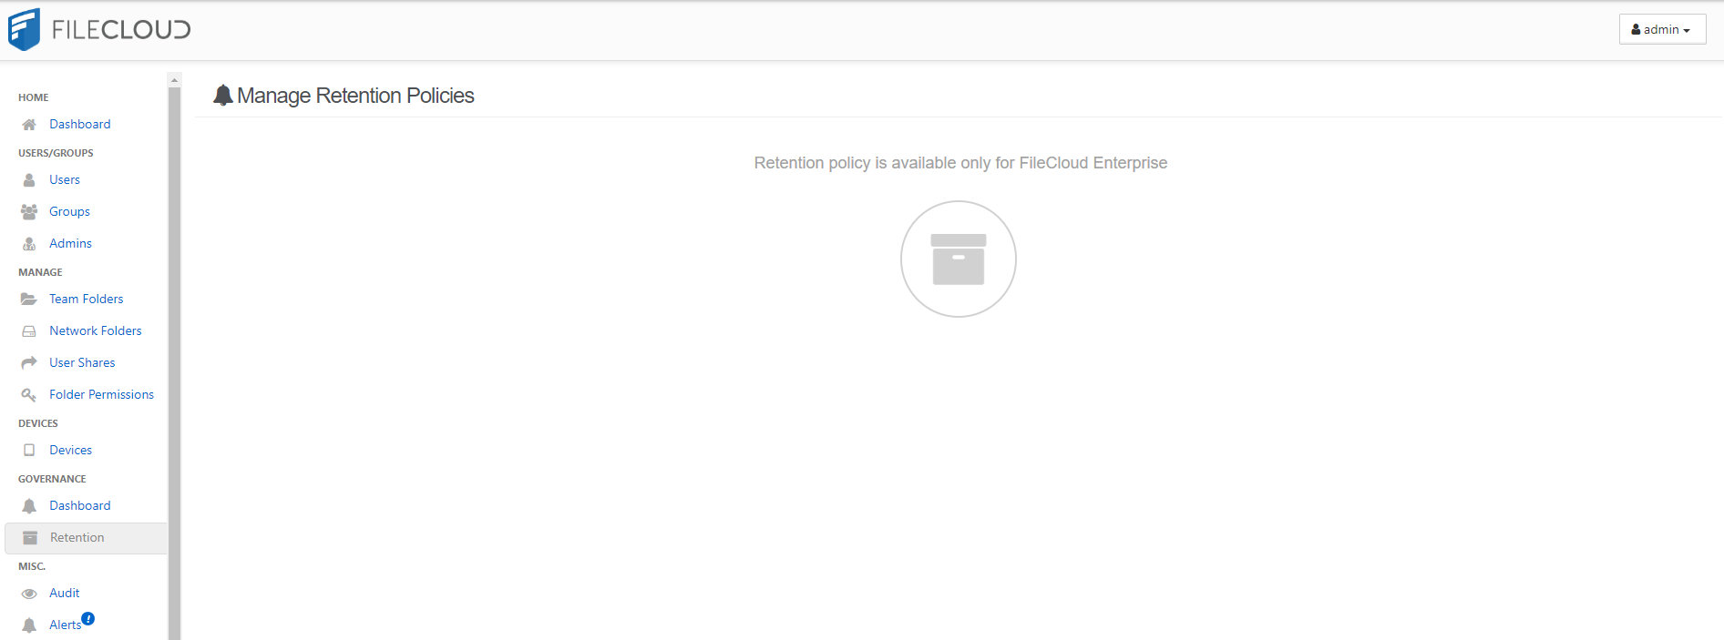Viewport: 1724px width, 640px height.
Task: Click the Alerts notification badge
Action: (88, 619)
